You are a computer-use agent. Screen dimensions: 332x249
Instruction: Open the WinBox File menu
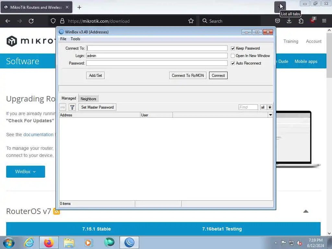(x=63, y=39)
